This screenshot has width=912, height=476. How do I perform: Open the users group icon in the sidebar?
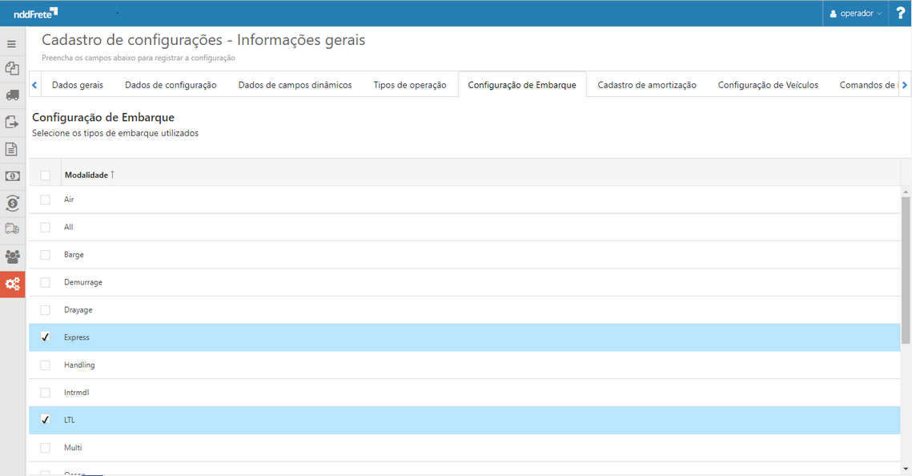click(12, 256)
